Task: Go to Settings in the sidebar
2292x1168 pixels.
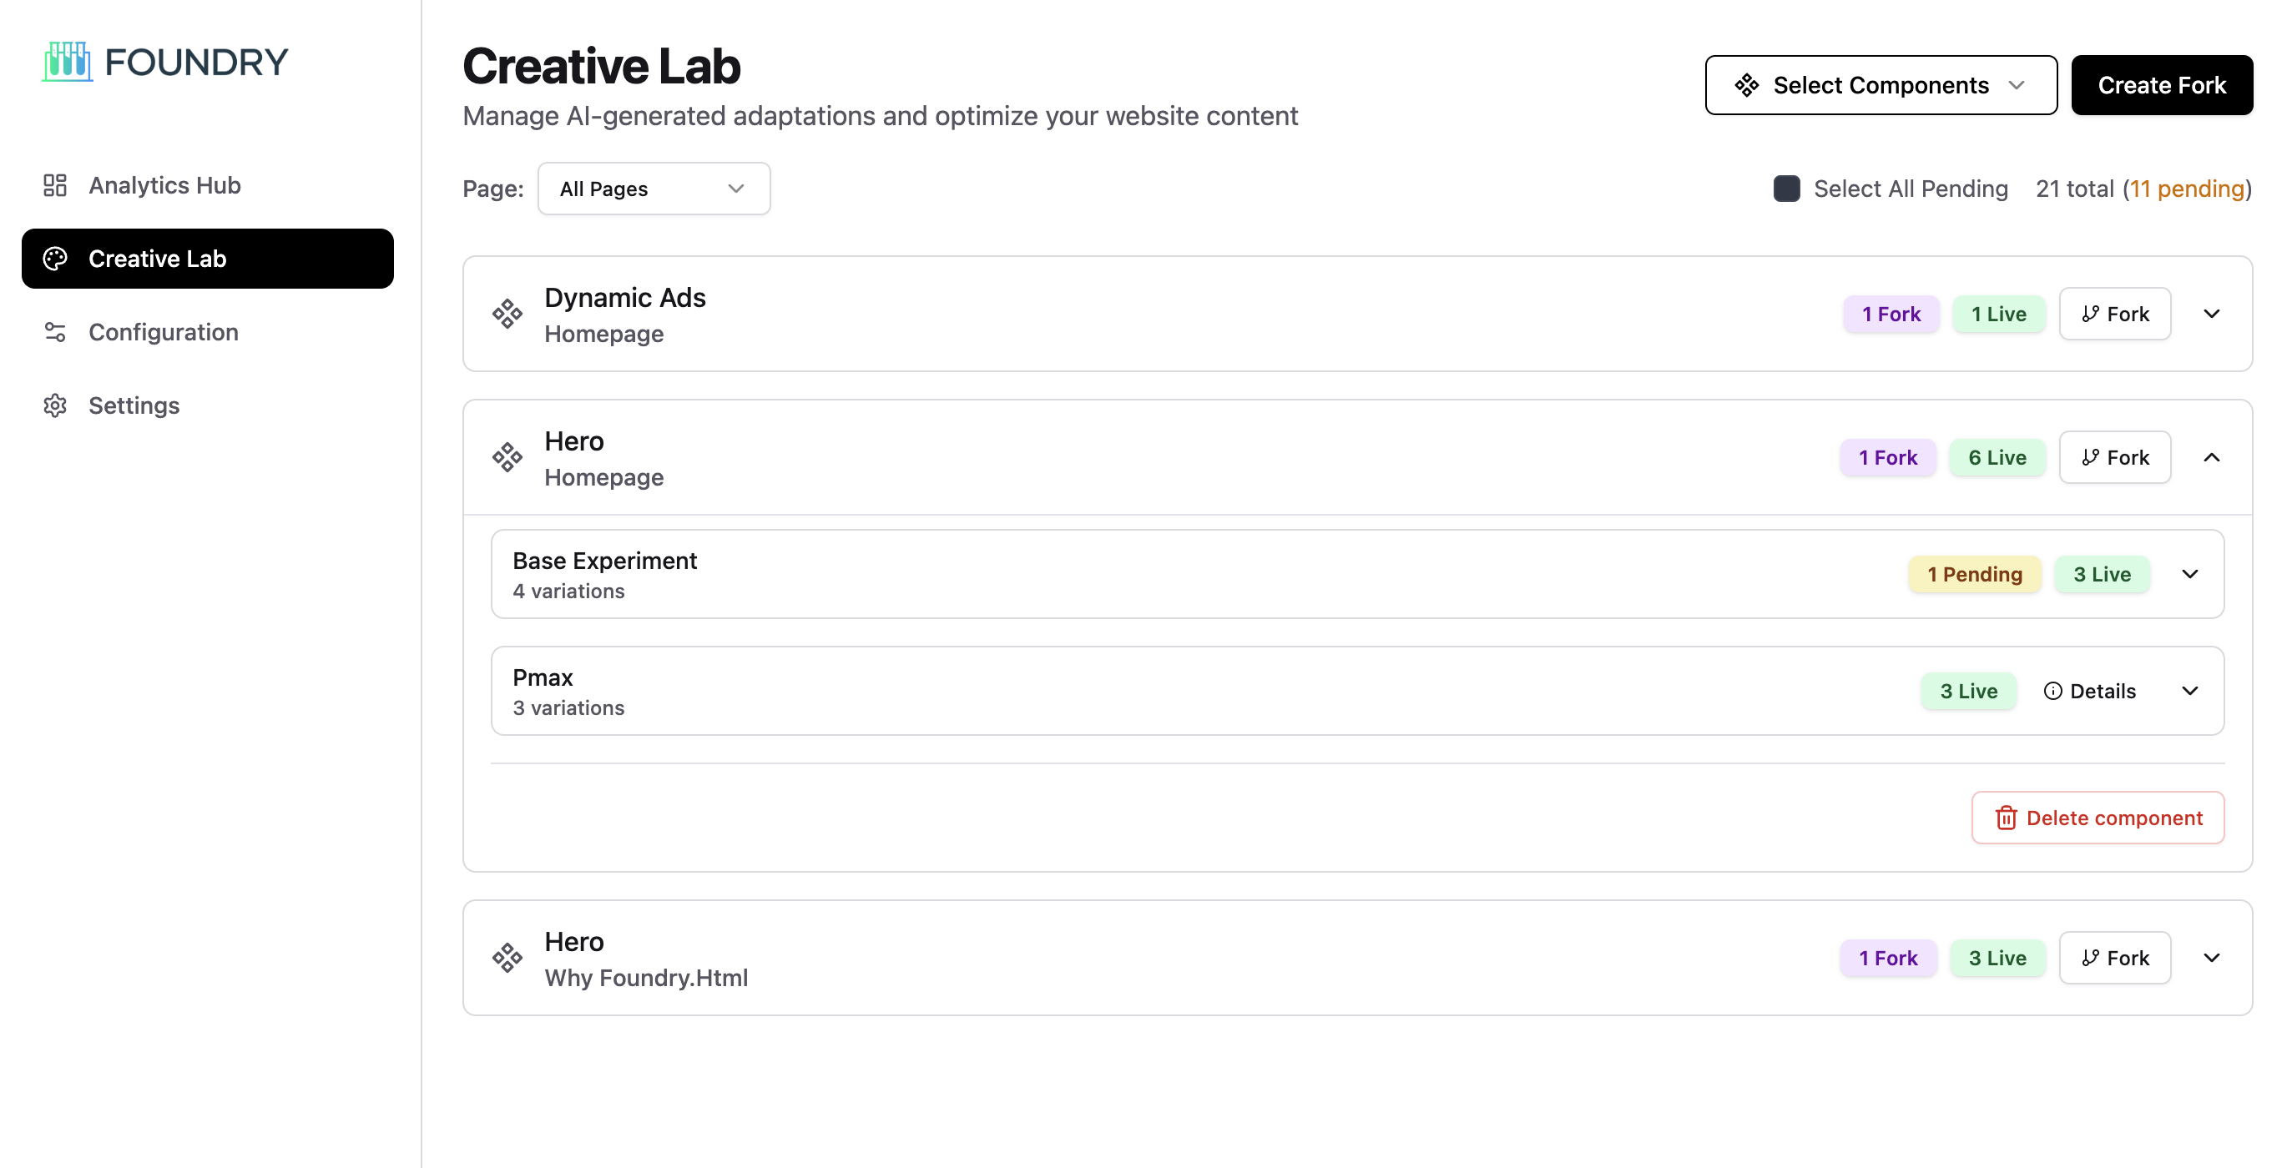Action: (x=134, y=405)
